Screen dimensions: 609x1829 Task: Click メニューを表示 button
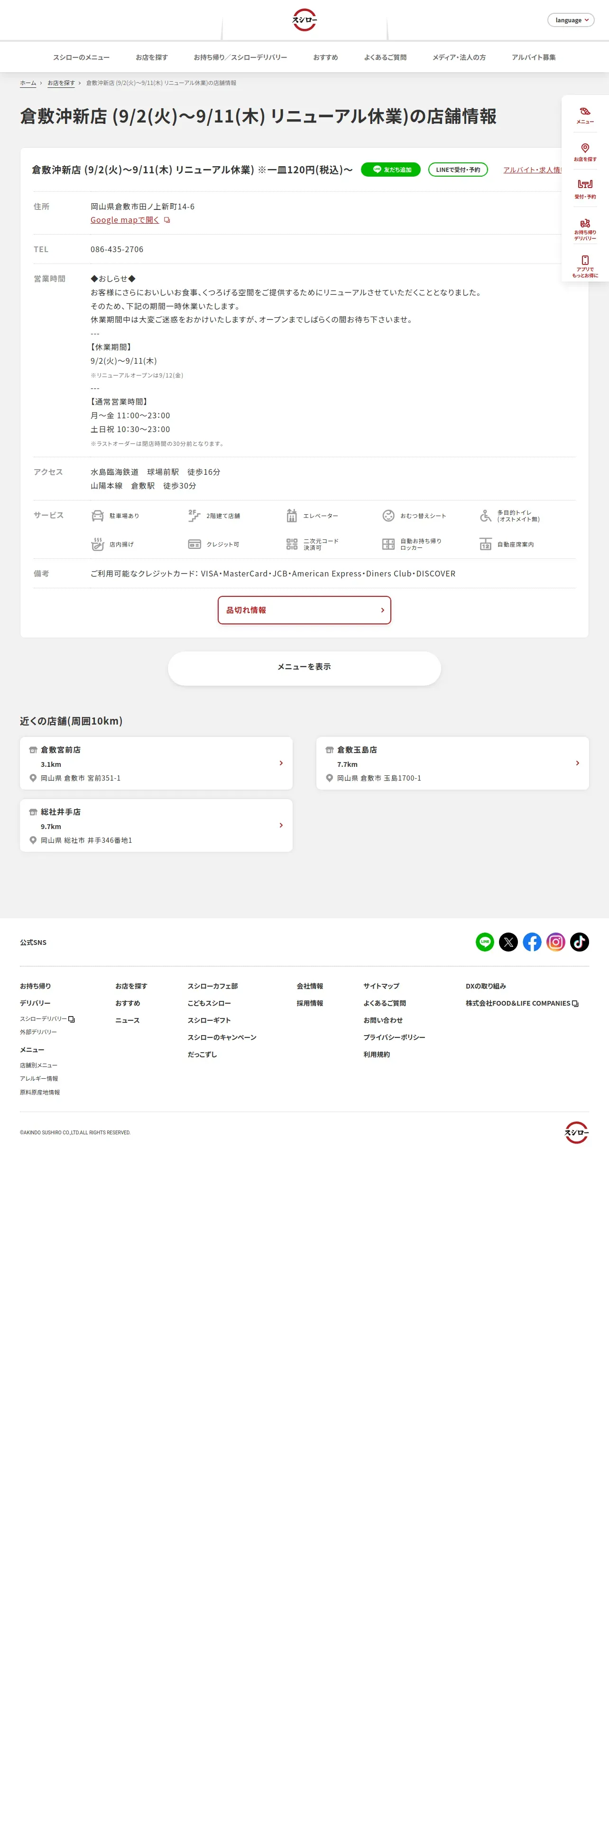click(x=304, y=668)
